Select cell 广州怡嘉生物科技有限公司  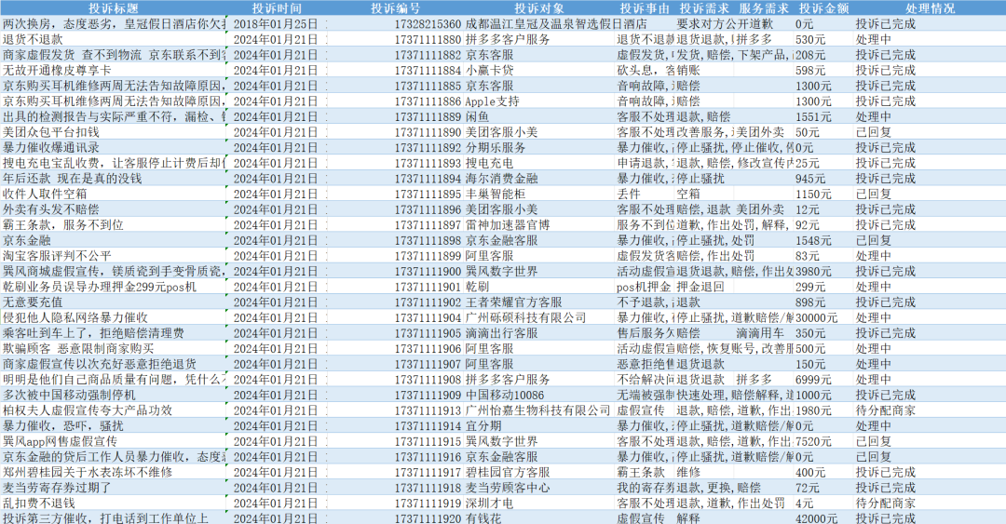click(x=539, y=410)
